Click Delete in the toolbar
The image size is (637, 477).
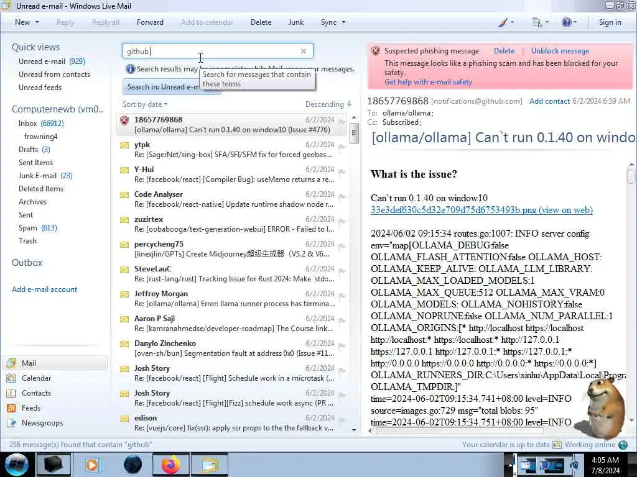(x=261, y=22)
